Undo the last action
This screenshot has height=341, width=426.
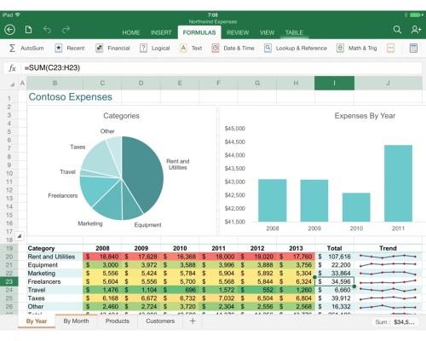point(47,30)
